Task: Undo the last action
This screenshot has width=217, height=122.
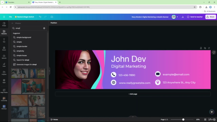Action: (40, 17)
